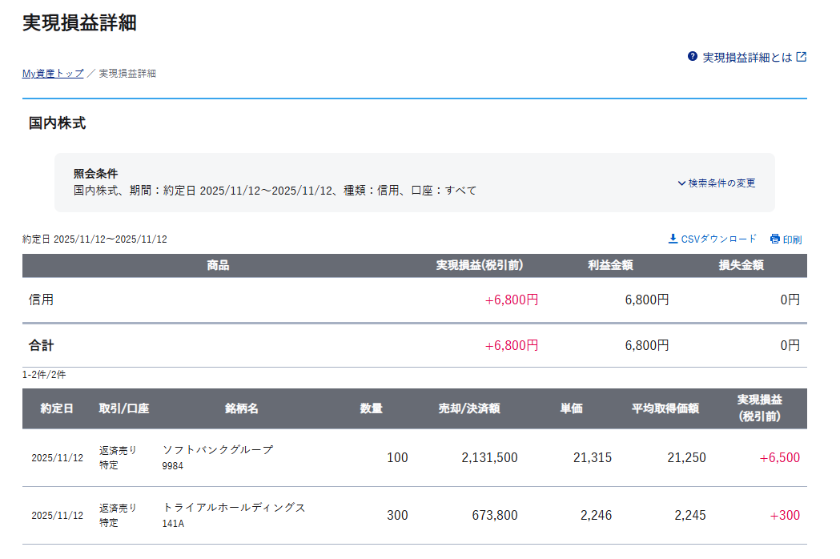Viewport: 840px width, 559px height.
Task: Click the 平均取得価額 column header
Action: click(665, 408)
